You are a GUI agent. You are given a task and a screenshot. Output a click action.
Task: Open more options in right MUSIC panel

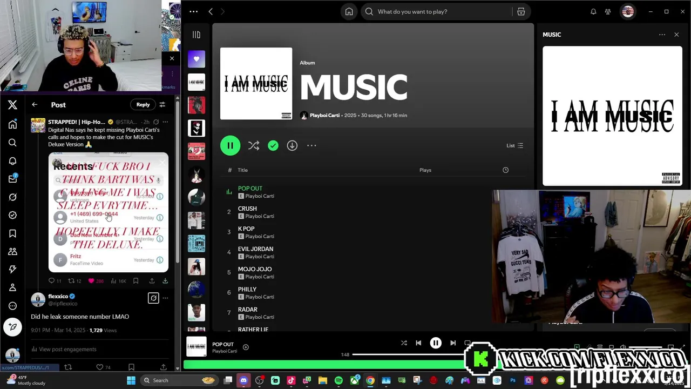(x=662, y=35)
